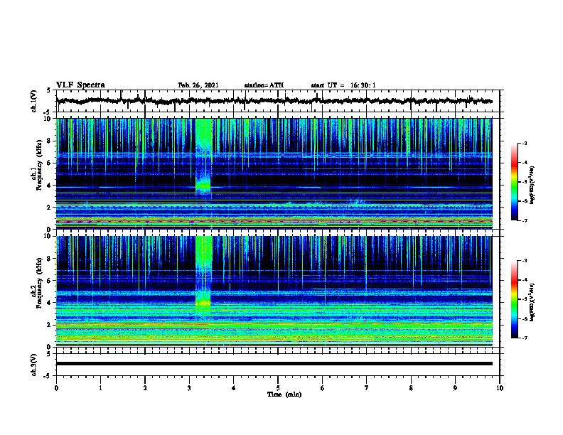The height and width of the screenshot is (435, 563).
Task: Click the time axis tick label '0'
Action: [x=56, y=388]
